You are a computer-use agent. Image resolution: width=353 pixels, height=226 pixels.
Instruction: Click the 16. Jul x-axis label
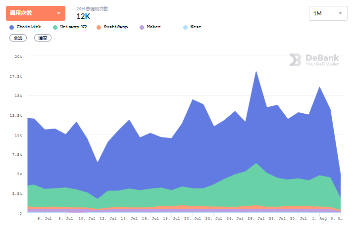click(150, 219)
